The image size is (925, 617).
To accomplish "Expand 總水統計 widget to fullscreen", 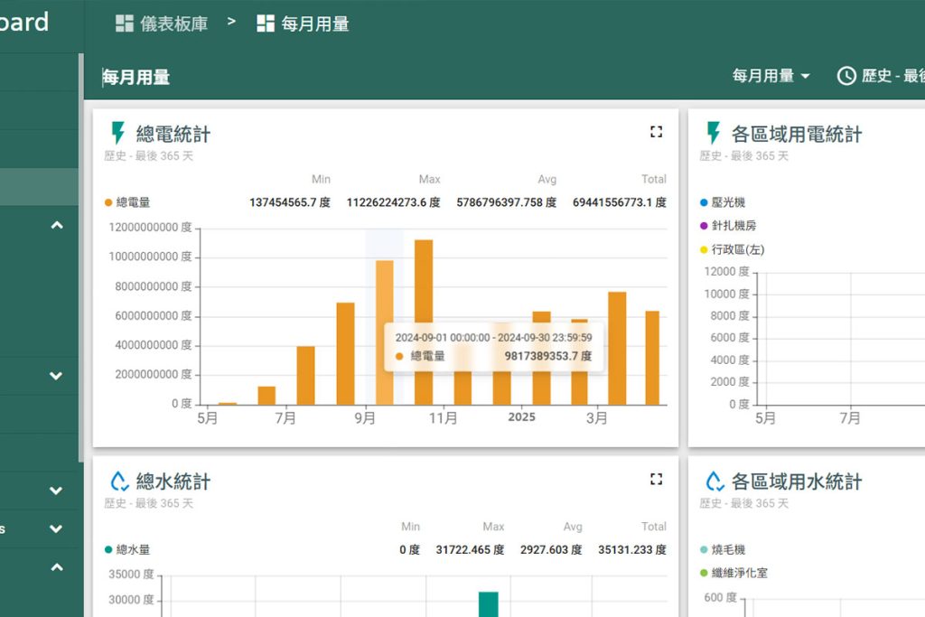I will tap(657, 479).
